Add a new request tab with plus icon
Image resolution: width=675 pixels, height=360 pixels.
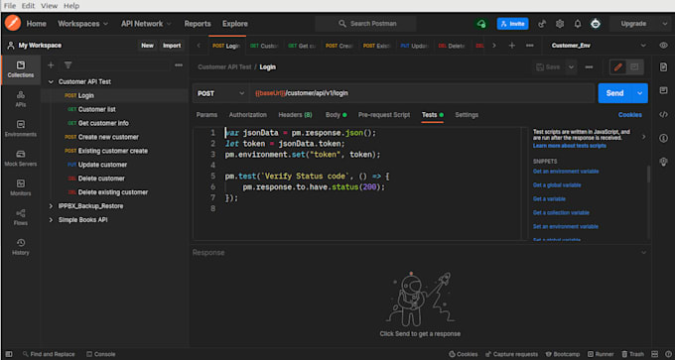(512, 46)
